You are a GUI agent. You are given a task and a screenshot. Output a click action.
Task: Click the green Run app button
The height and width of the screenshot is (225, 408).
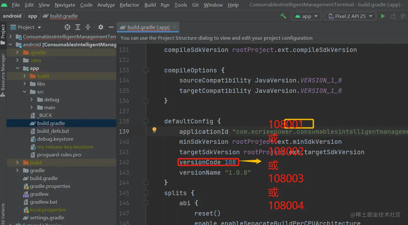click(383, 16)
